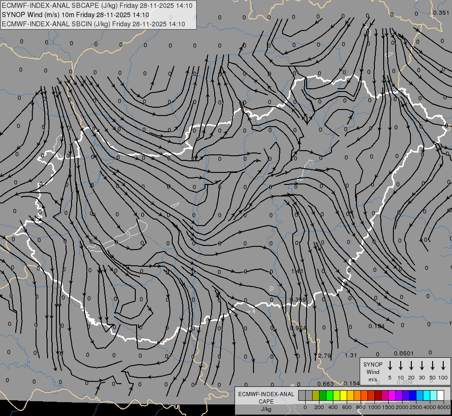Click the faint 0.004 value in wind legend
The image size is (452, 416).
405,382
